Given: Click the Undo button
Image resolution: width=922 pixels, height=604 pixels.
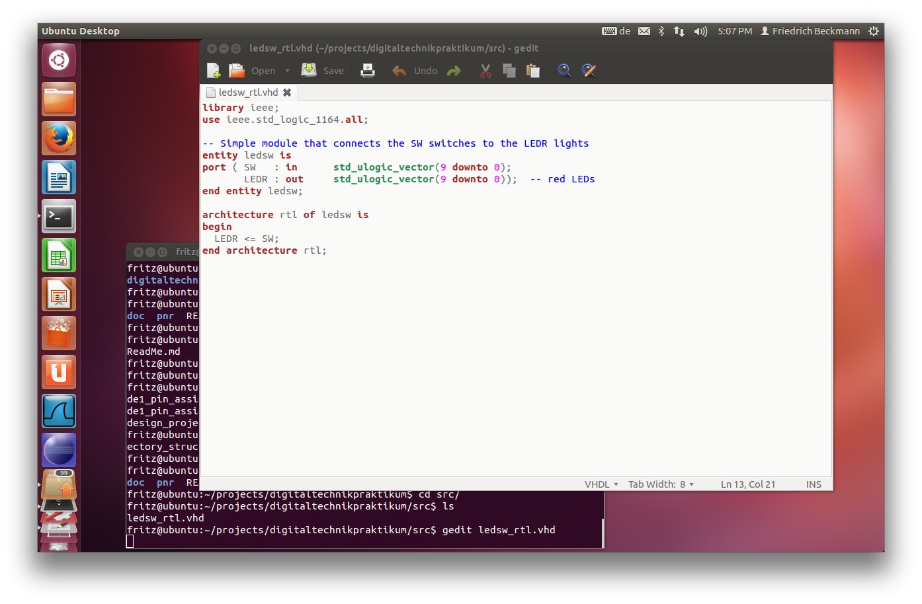Looking at the screenshot, I should (x=415, y=71).
